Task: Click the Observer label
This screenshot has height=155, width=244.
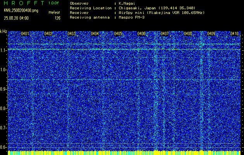Action: (79, 3)
